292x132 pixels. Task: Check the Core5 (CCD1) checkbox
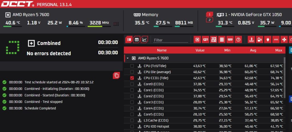coord(132,114)
